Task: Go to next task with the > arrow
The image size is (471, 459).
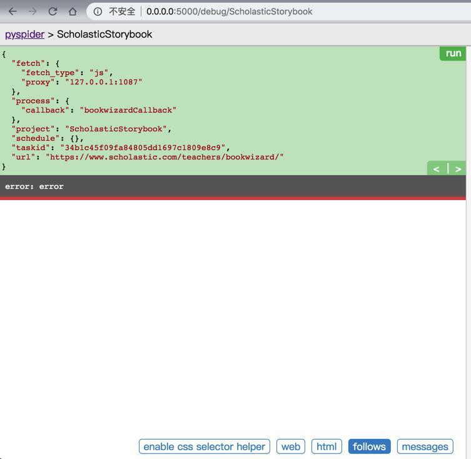Action: point(458,169)
